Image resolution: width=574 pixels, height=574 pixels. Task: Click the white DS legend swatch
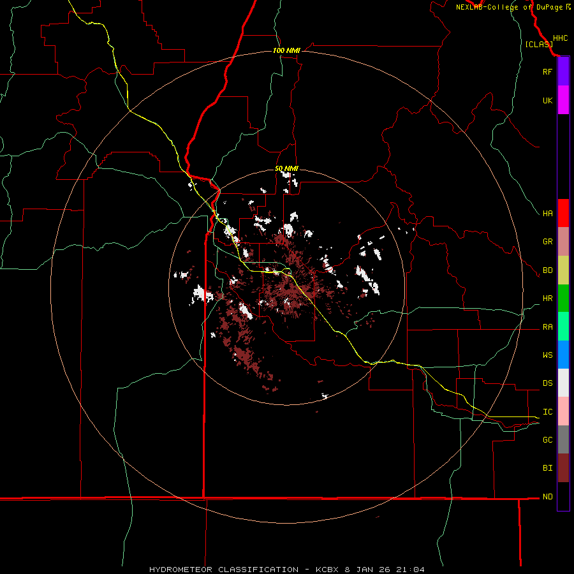coord(563,383)
